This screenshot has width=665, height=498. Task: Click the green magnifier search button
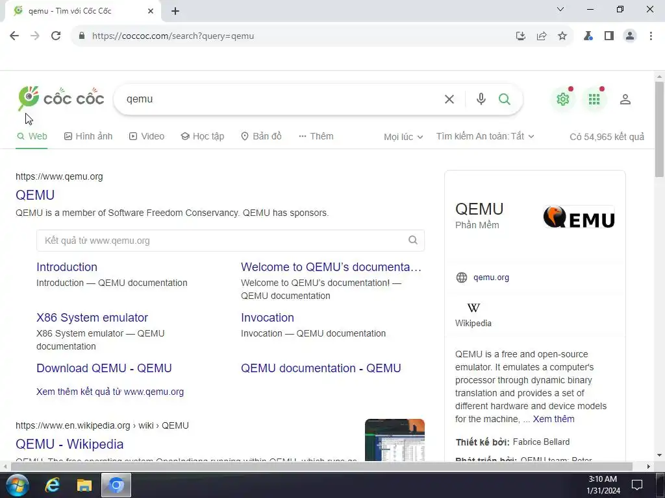pyautogui.click(x=504, y=99)
